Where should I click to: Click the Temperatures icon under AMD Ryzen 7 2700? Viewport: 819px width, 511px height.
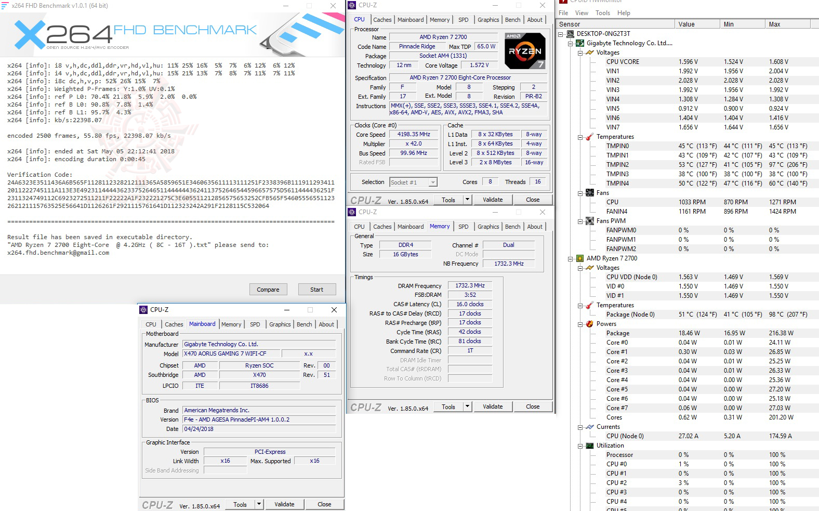click(590, 305)
